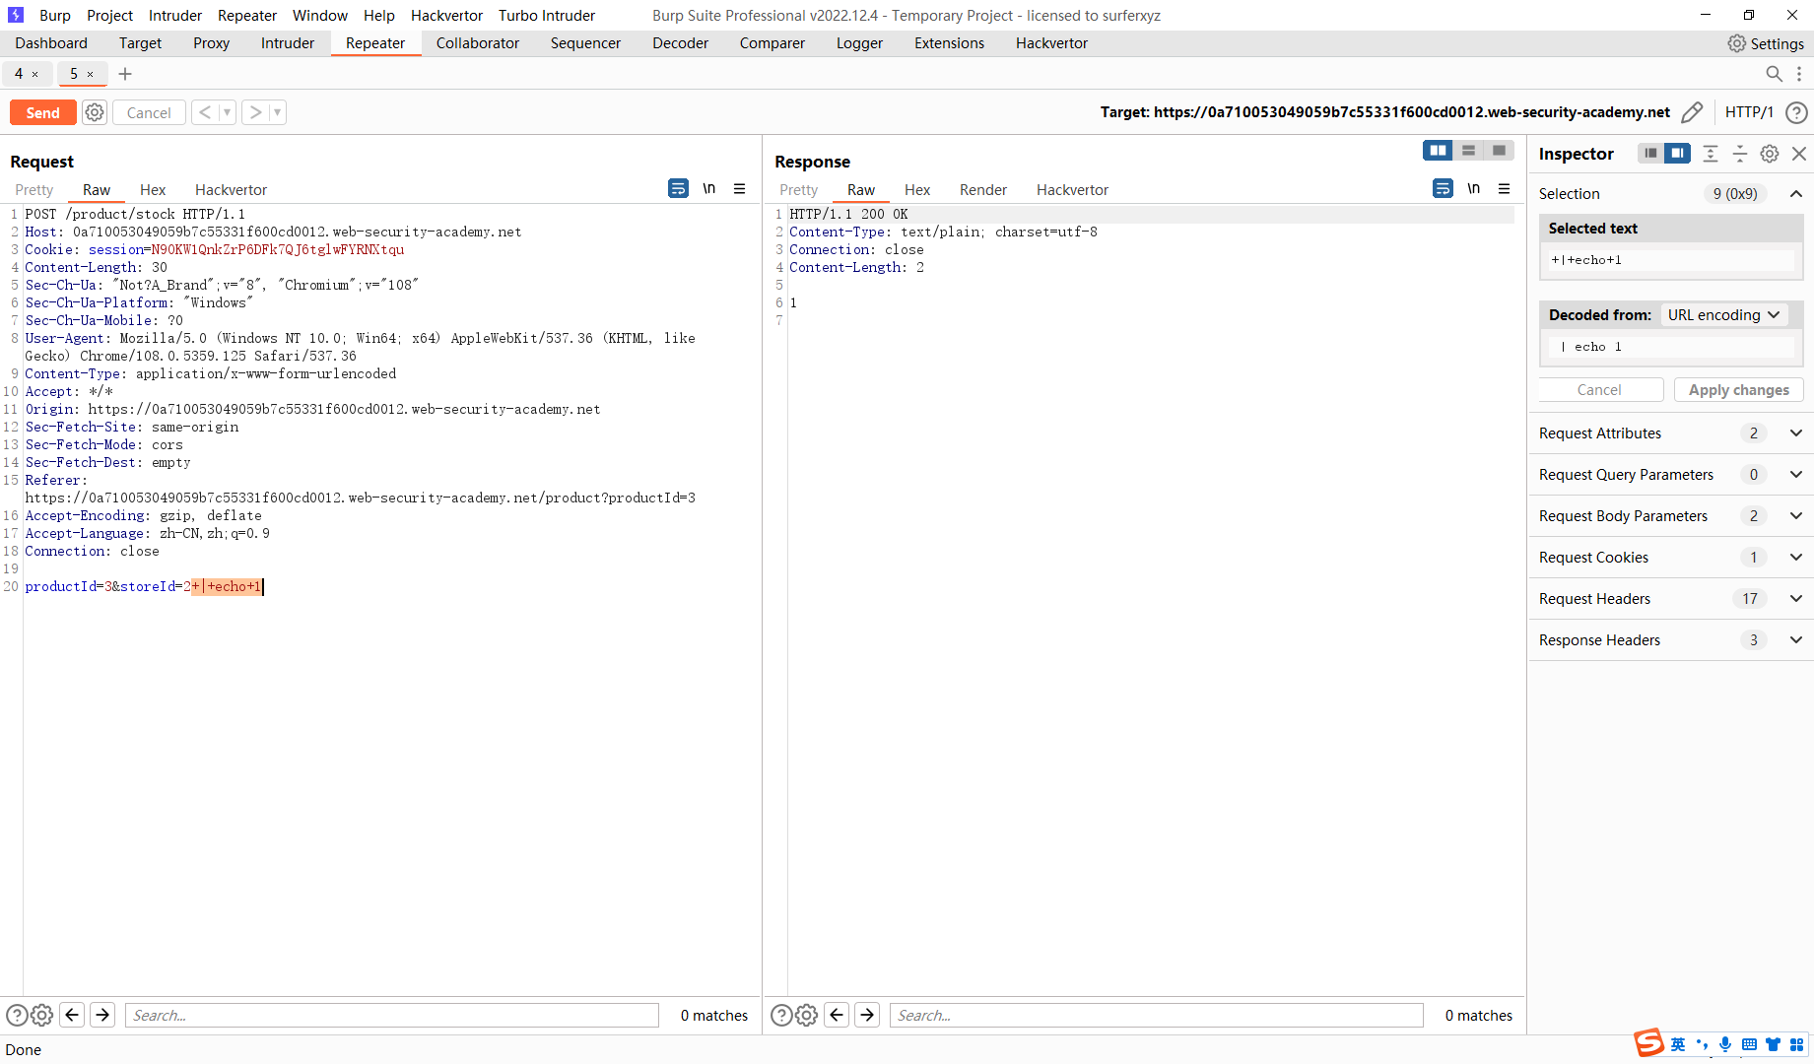Go to previous request search match
Viewport: 1814px width, 1064px height.
click(72, 1015)
